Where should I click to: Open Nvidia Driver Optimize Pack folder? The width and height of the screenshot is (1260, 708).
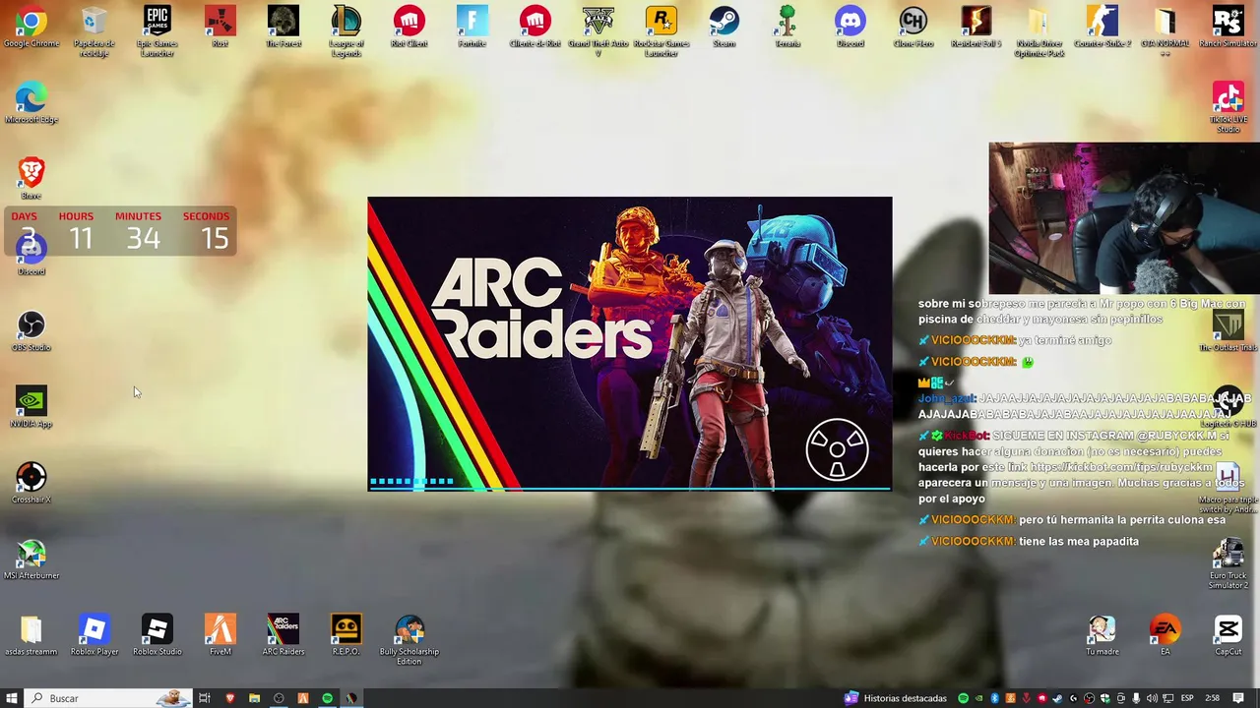(1039, 31)
